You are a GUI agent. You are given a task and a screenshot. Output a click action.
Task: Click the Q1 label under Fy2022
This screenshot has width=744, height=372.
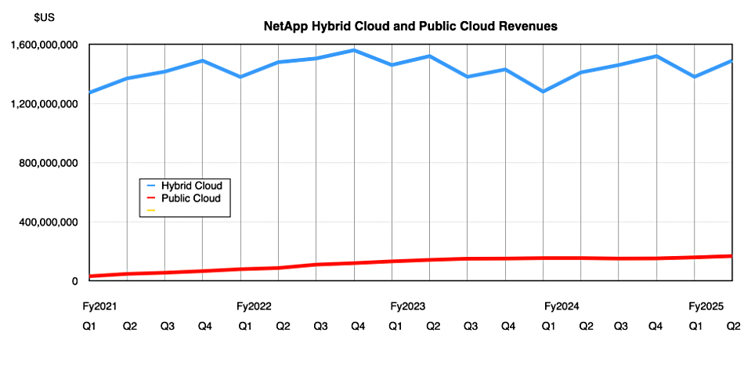[245, 327]
